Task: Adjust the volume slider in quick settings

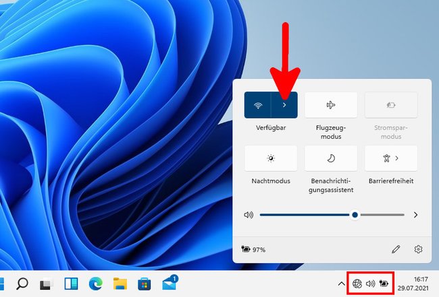Action: (332, 215)
